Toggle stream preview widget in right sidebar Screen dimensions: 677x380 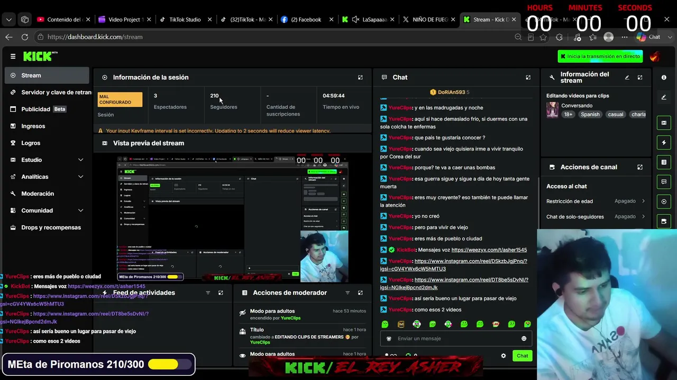coord(664,123)
